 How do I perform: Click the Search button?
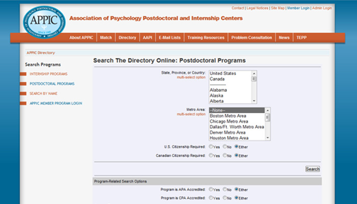313,169
